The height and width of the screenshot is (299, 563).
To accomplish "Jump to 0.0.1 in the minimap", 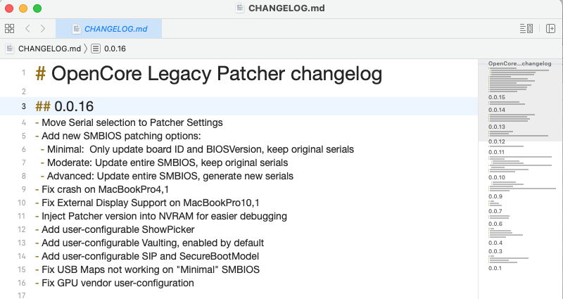I will click(495, 268).
